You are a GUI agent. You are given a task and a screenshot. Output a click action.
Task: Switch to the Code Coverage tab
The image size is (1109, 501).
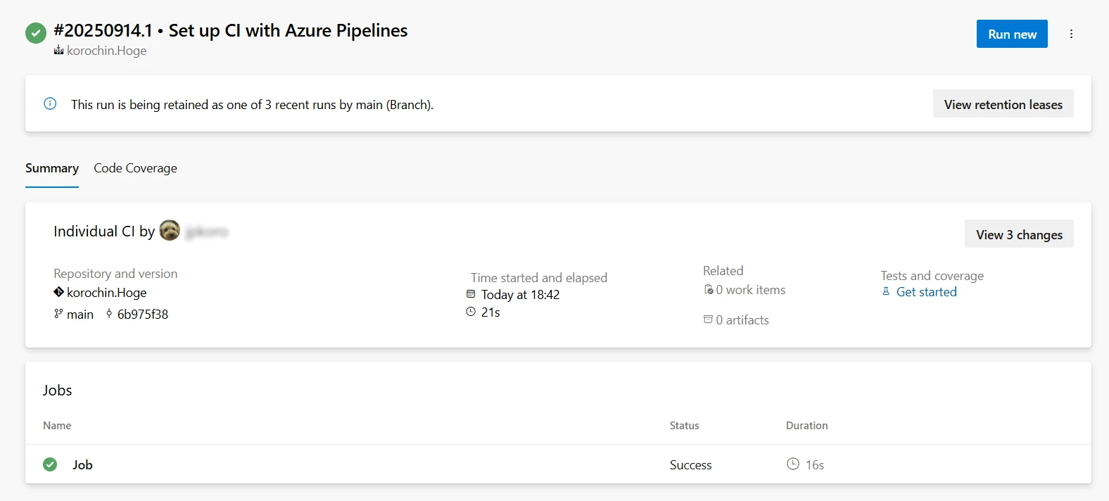(x=135, y=168)
